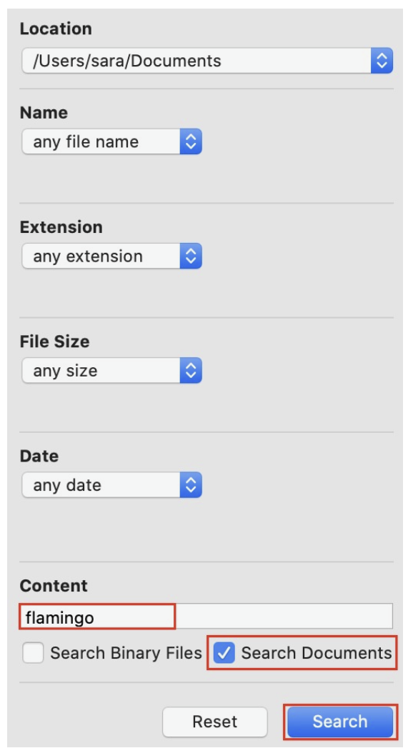Open the 'any size' file size dropdown
Viewport: 413px width, 753px height.
(x=111, y=370)
